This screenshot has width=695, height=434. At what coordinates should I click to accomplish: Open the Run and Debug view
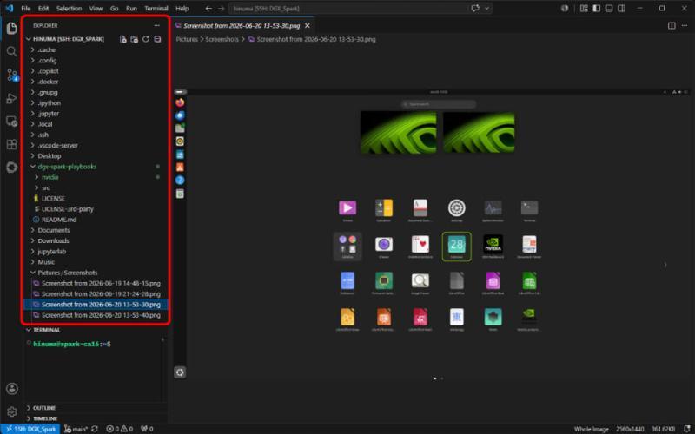coord(12,98)
